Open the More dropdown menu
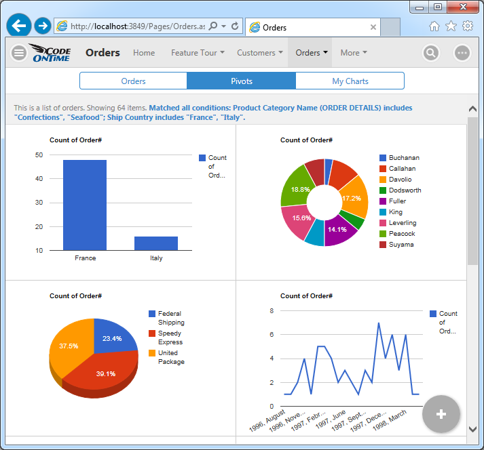Image resolution: width=484 pixels, height=450 pixels. pyautogui.click(x=353, y=53)
